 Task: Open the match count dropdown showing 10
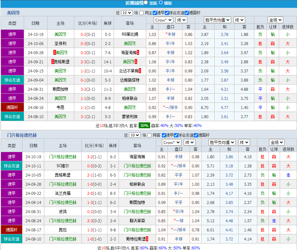(x=126, y=13)
